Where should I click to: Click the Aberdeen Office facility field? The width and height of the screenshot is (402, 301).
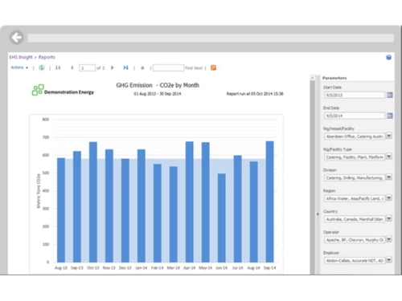[x=355, y=136]
